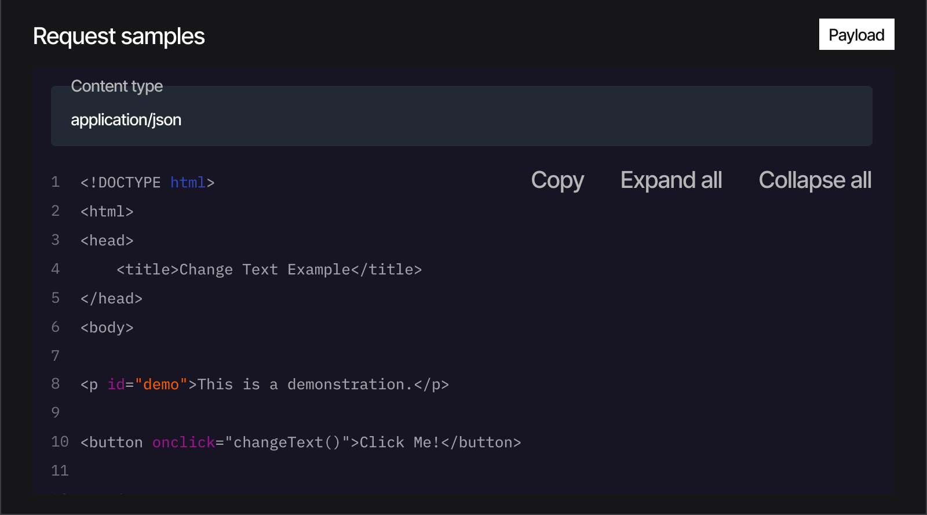The image size is (927, 515).
Task: Click the title Change Text Example line
Action: point(269,270)
